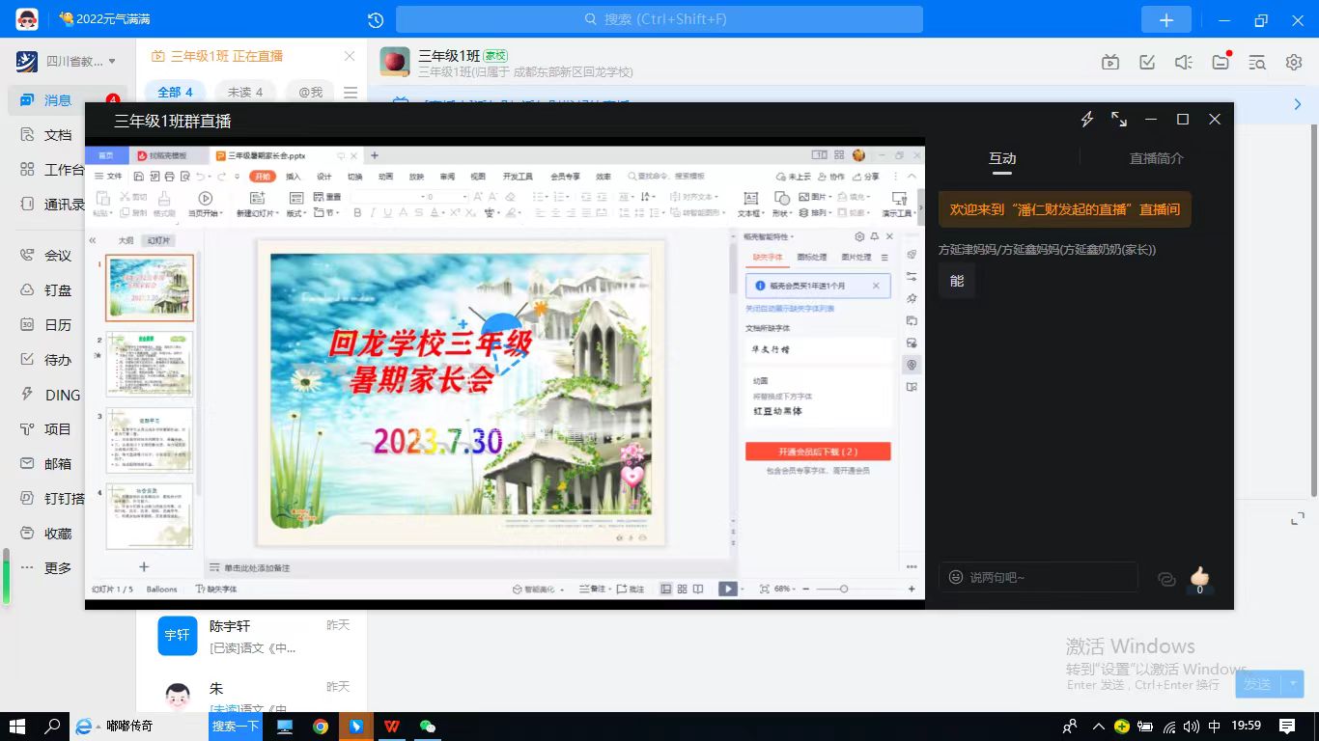1319x741 pixels.
Task: Click 开通会员后下载（2）button
Action: (x=818, y=452)
